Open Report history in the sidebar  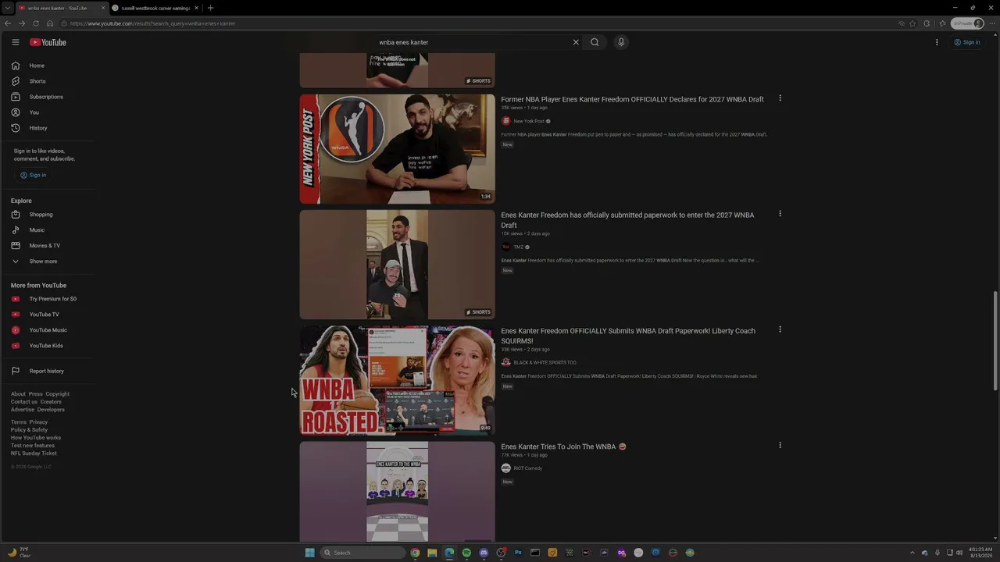[47, 371]
